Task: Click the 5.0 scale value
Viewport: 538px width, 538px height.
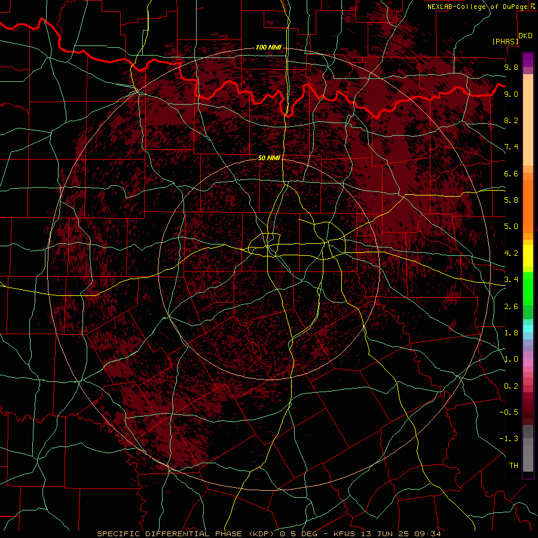Action: (x=511, y=227)
